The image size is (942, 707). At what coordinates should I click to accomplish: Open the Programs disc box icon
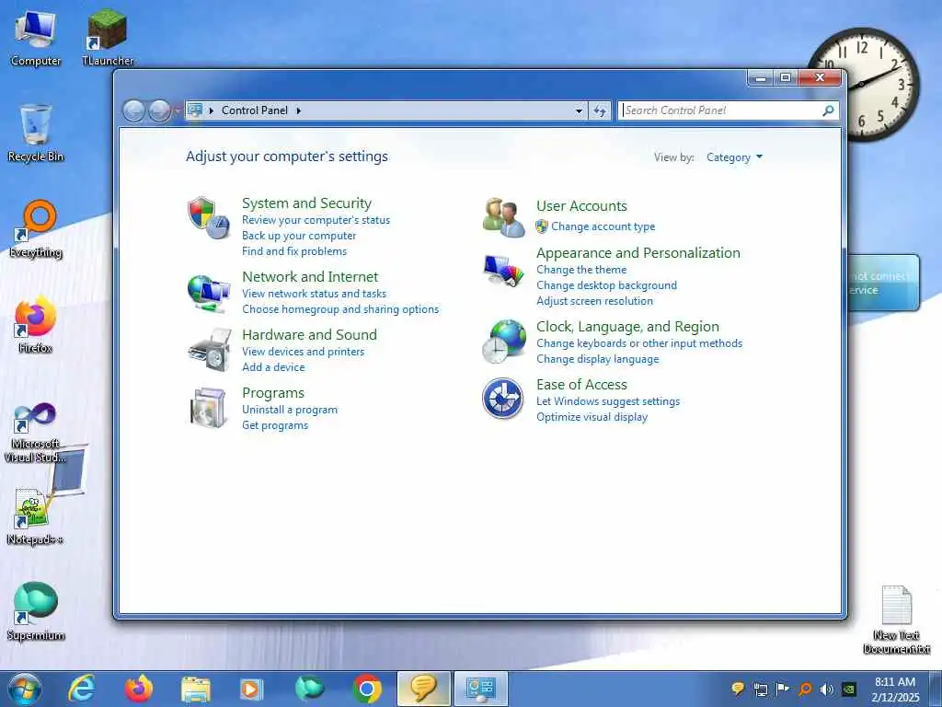[208, 408]
